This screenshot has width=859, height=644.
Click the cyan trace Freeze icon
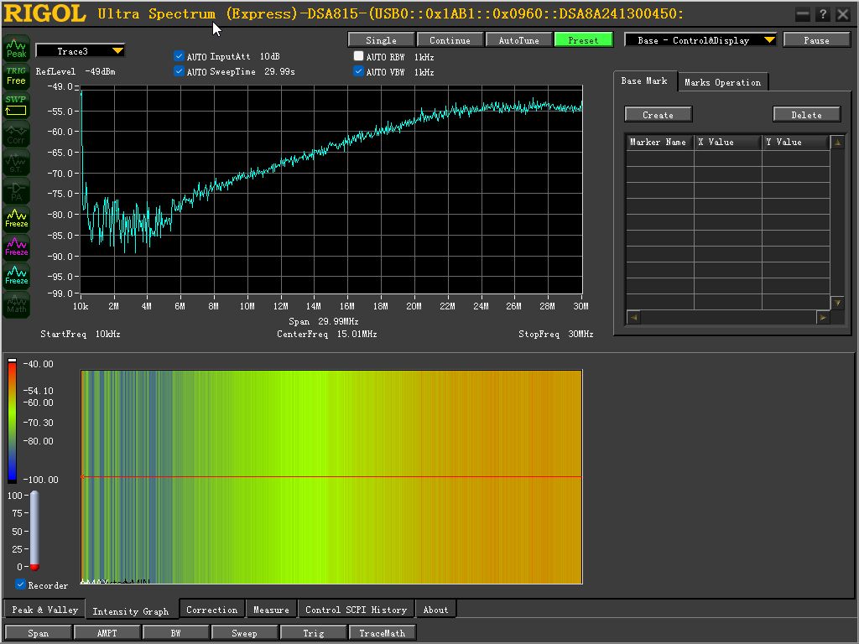coord(16,276)
